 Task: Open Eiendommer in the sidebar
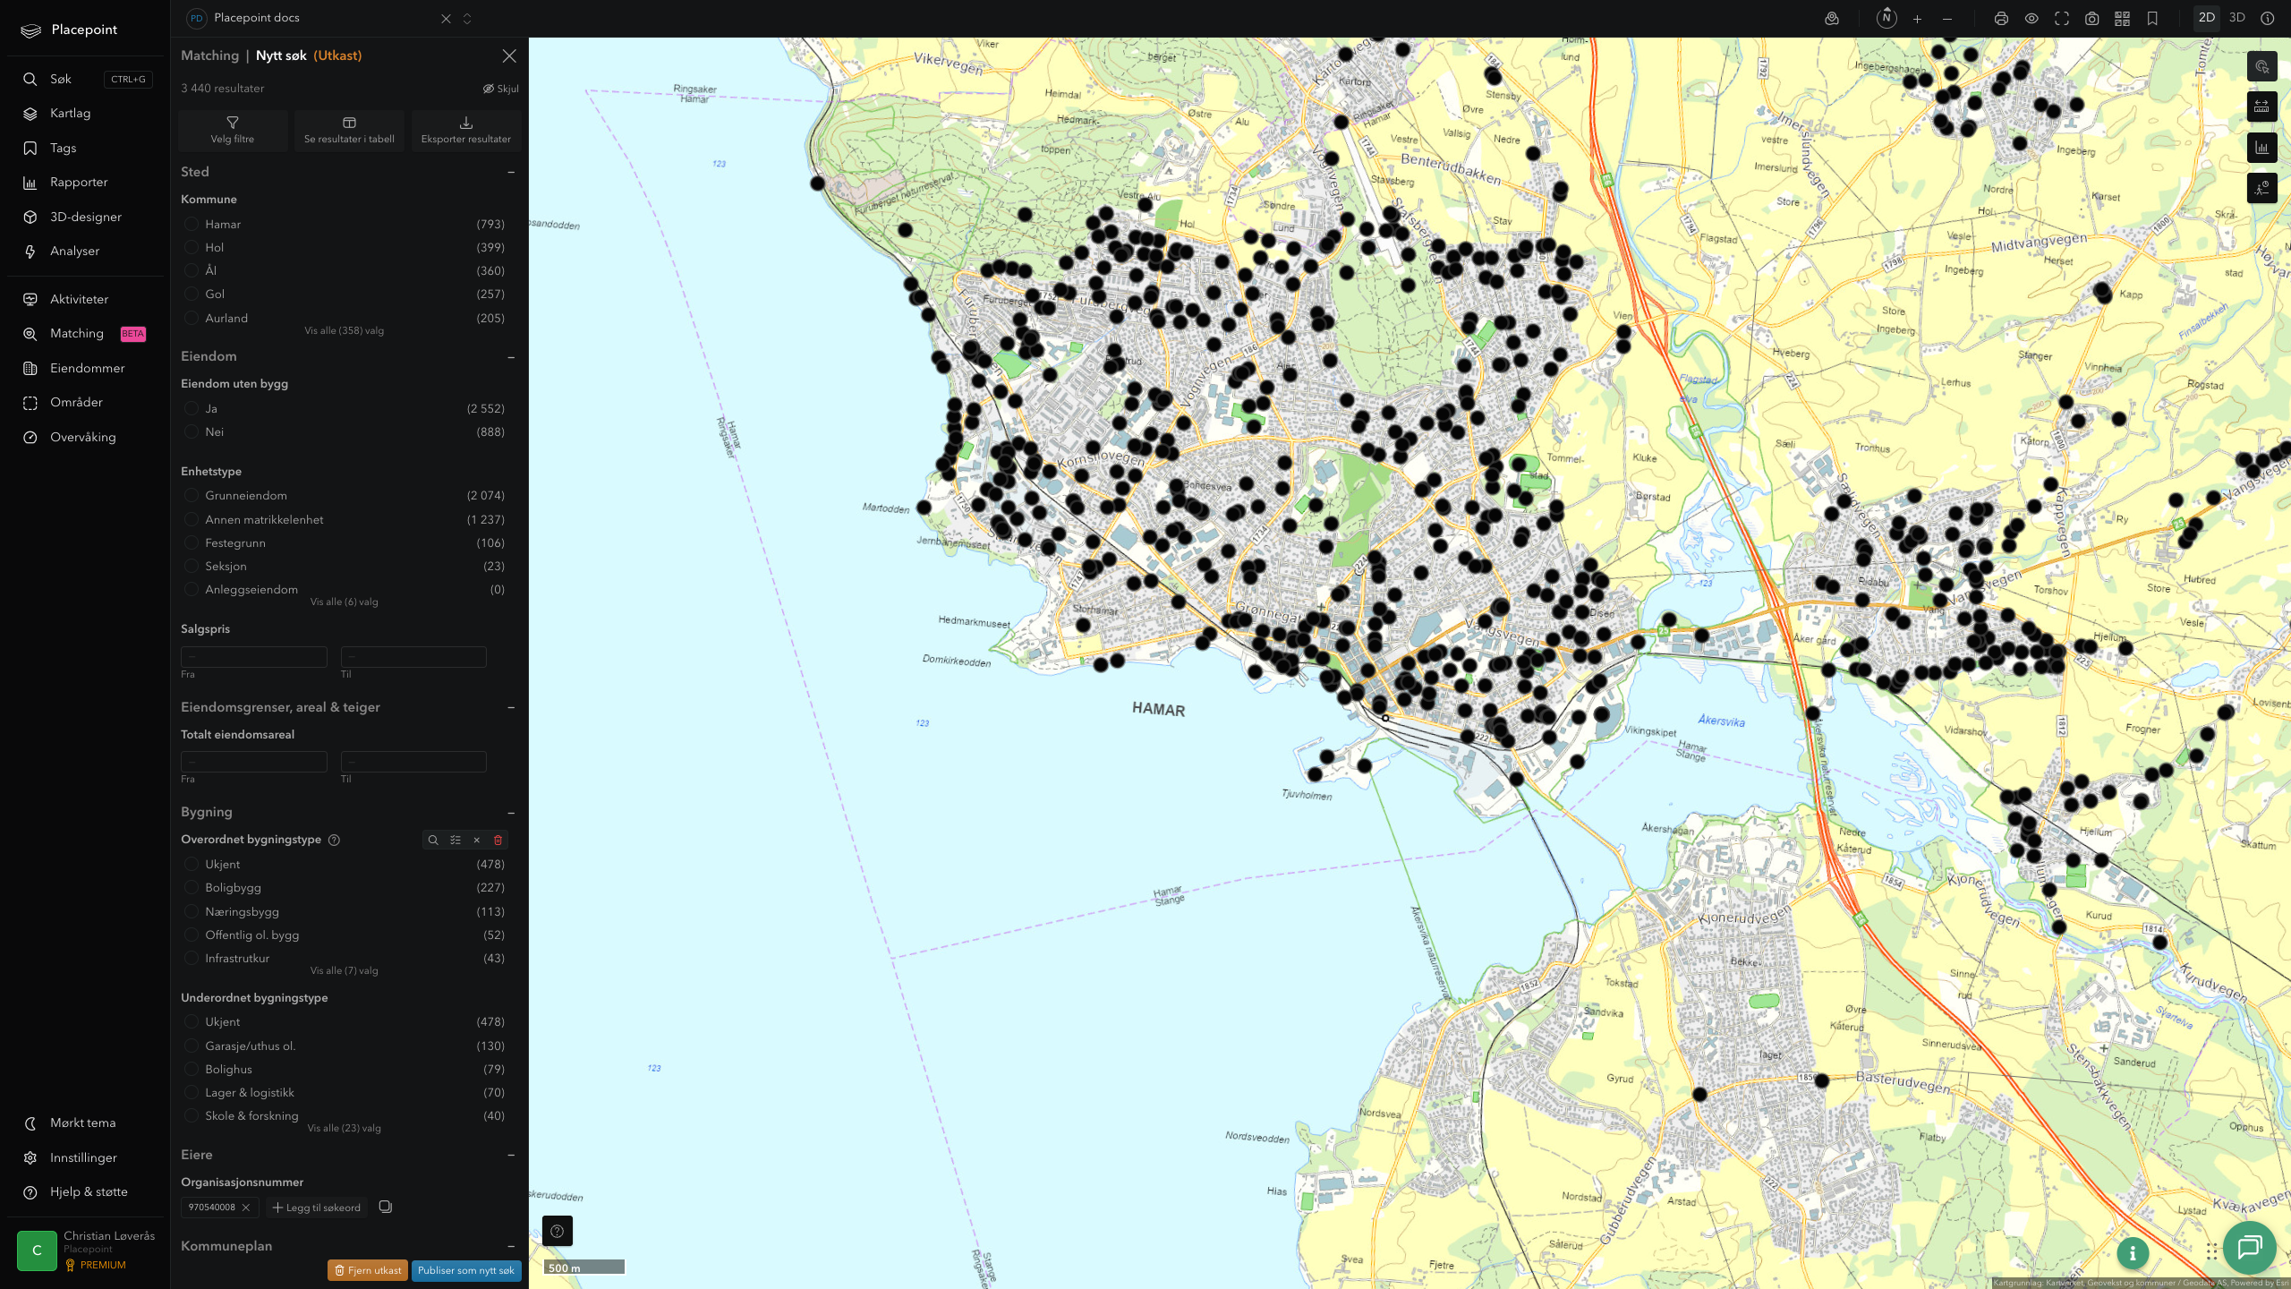click(85, 368)
